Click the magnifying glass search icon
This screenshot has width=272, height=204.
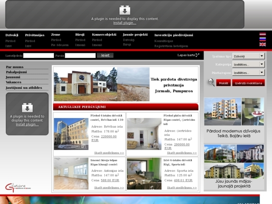pyautogui.click(x=211, y=82)
